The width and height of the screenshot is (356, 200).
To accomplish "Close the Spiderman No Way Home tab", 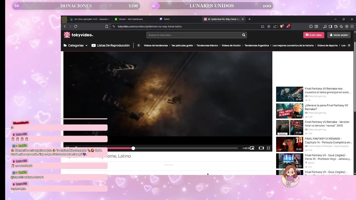I will [243, 19].
